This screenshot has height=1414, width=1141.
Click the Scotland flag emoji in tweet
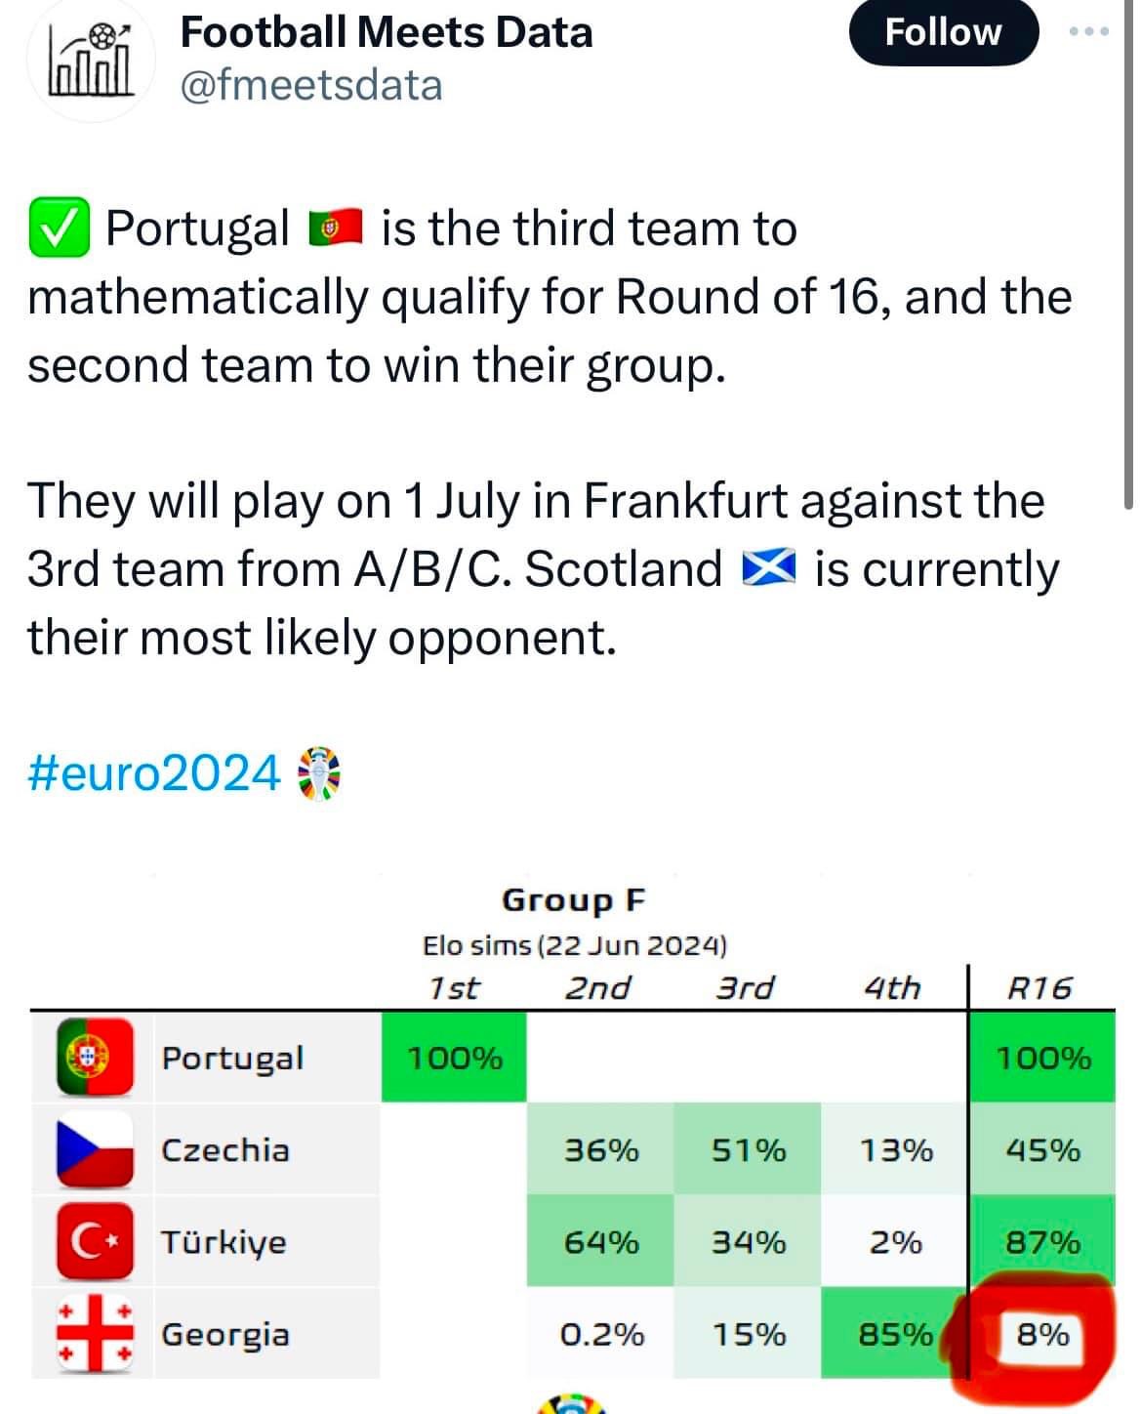click(x=769, y=569)
